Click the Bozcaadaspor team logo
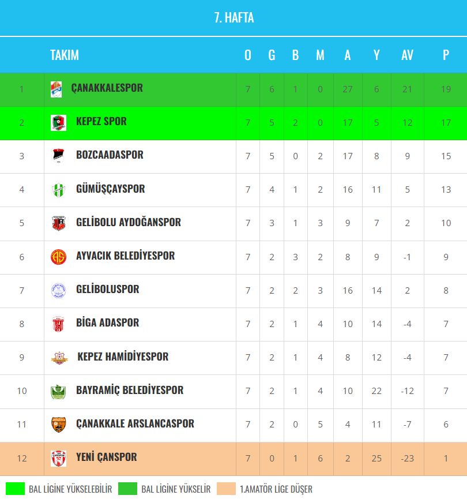467x499 pixels. coord(58,156)
